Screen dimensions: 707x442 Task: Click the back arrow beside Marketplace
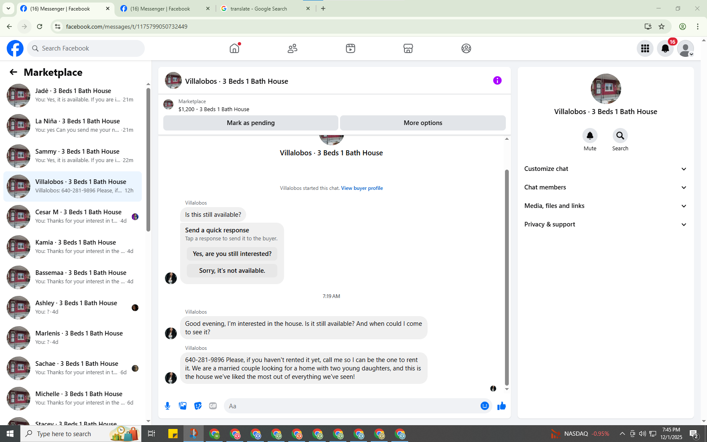click(13, 72)
